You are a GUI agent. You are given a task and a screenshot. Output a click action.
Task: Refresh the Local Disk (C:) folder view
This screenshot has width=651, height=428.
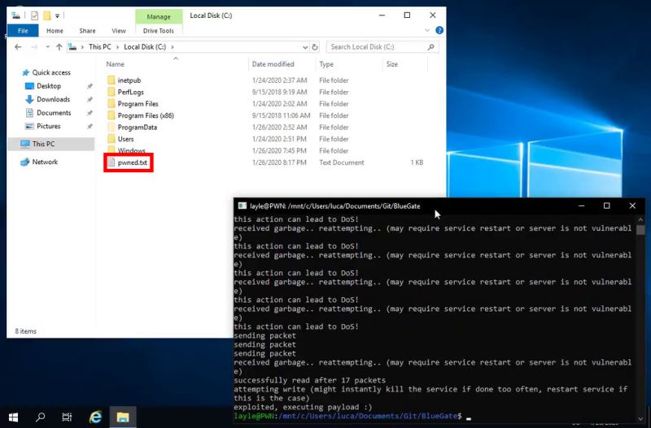316,47
